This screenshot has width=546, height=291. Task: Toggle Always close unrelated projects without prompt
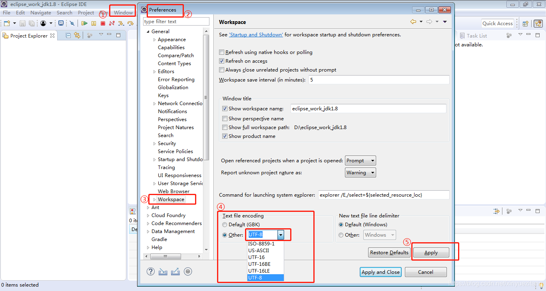tap(222, 70)
